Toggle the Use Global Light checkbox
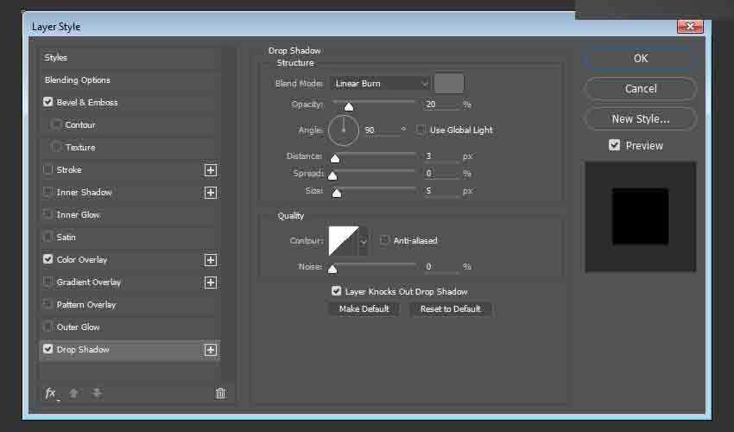 click(421, 130)
